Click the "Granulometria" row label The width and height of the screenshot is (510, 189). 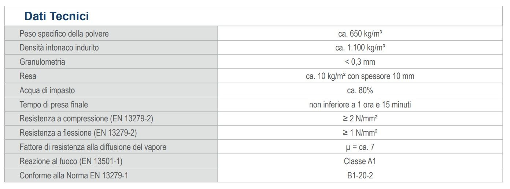coord(42,62)
